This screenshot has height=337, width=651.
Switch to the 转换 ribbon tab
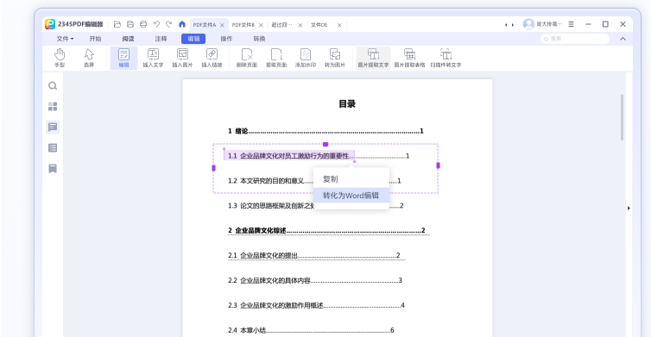tap(260, 39)
